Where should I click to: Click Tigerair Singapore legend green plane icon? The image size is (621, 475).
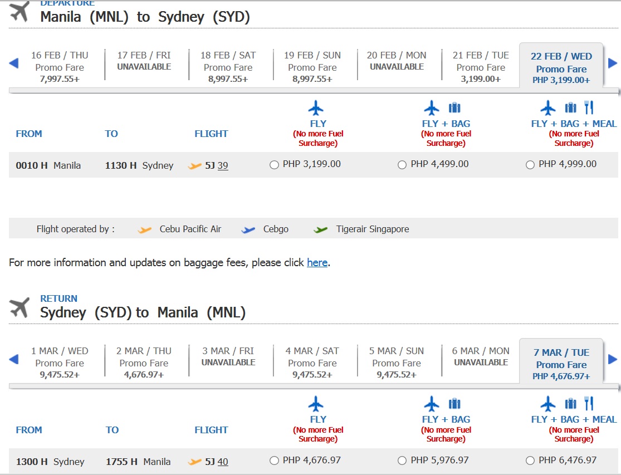[x=320, y=229]
